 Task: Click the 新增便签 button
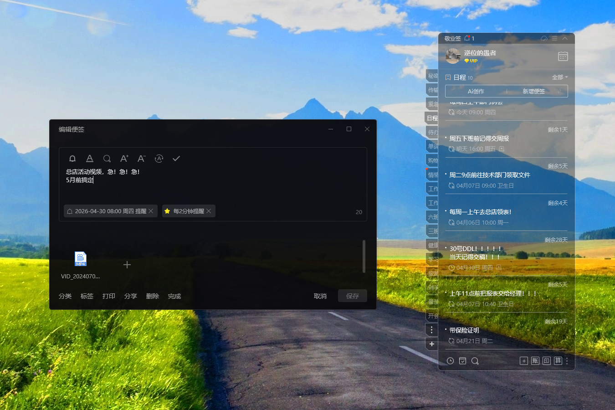[x=533, y=91]
